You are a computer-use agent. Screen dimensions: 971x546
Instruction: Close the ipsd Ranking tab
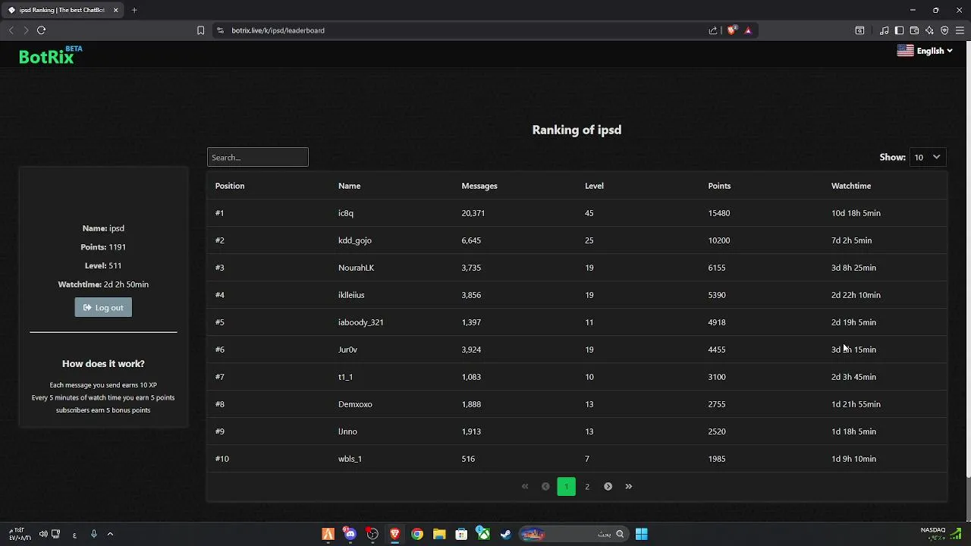(116, 10)
